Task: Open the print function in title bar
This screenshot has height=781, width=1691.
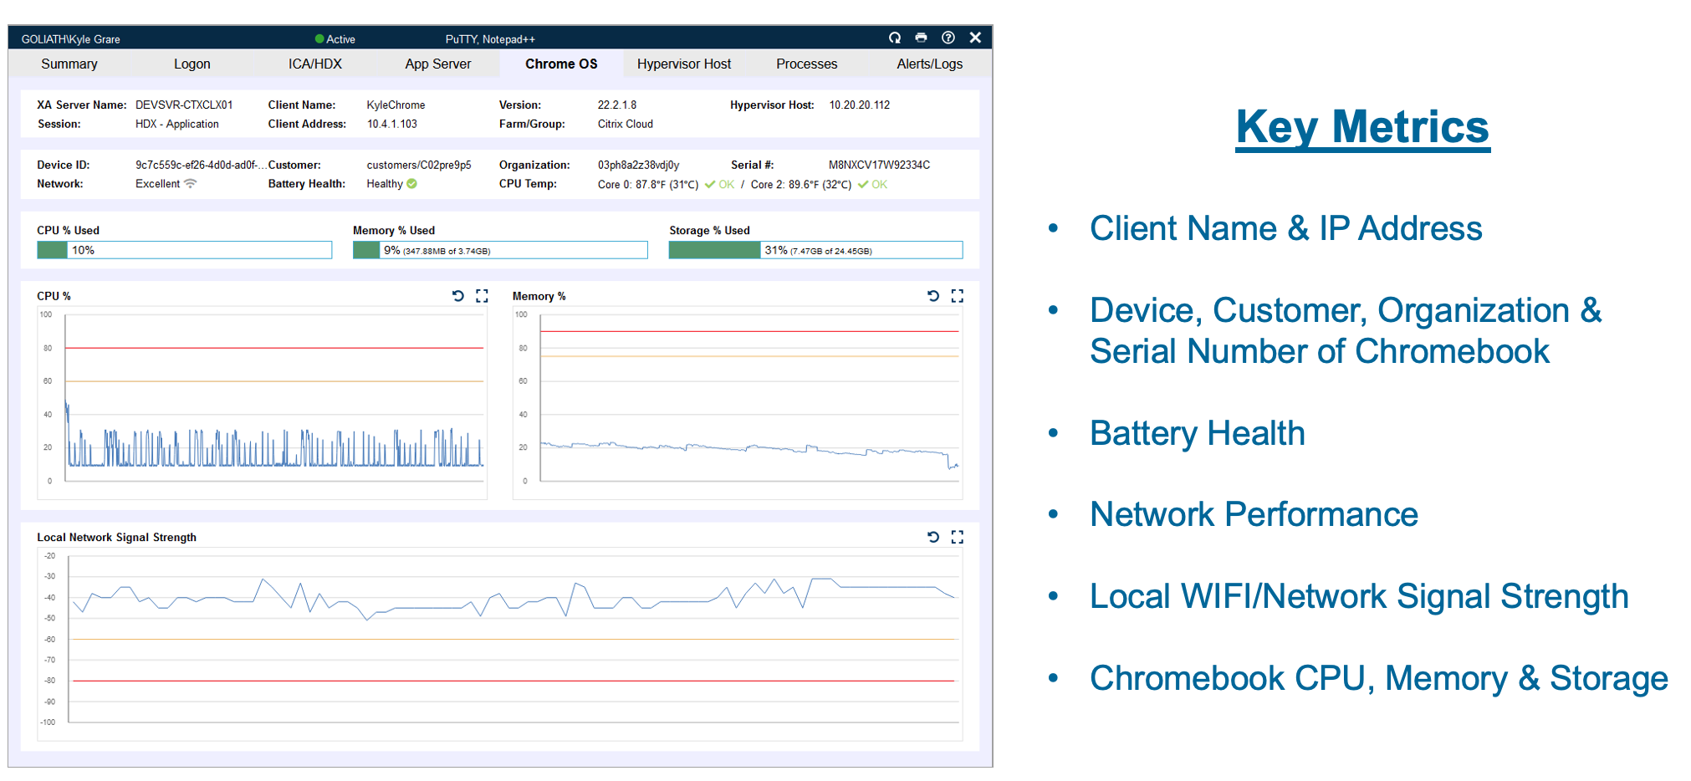Action: point(922,38)
